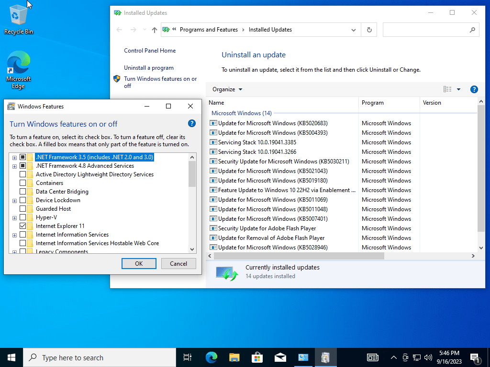Click the search magnifier in Installed Updates

point(472,30)
